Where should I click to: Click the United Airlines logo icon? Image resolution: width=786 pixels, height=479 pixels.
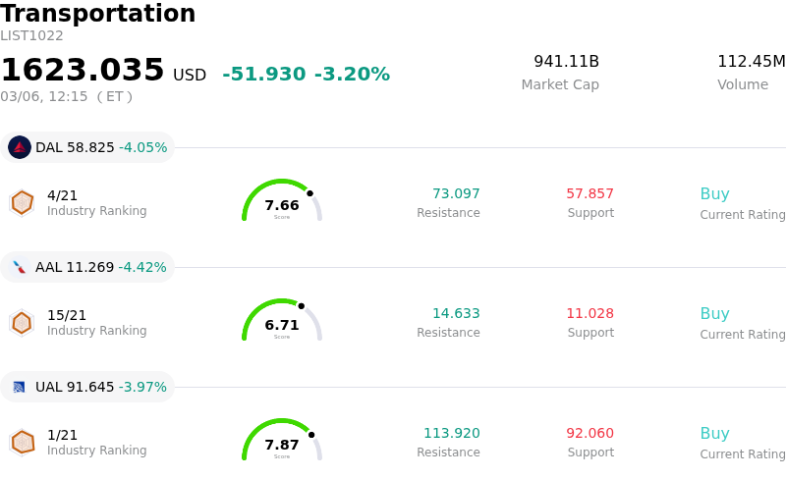20,387
